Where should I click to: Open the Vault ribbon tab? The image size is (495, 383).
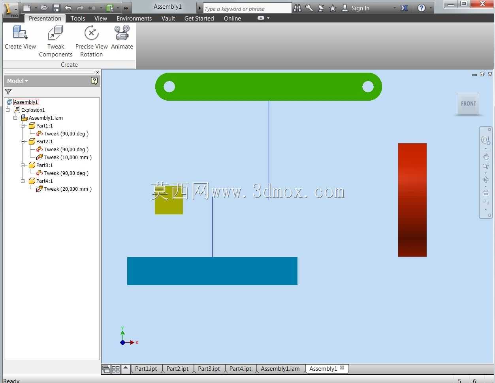[168, 18]
